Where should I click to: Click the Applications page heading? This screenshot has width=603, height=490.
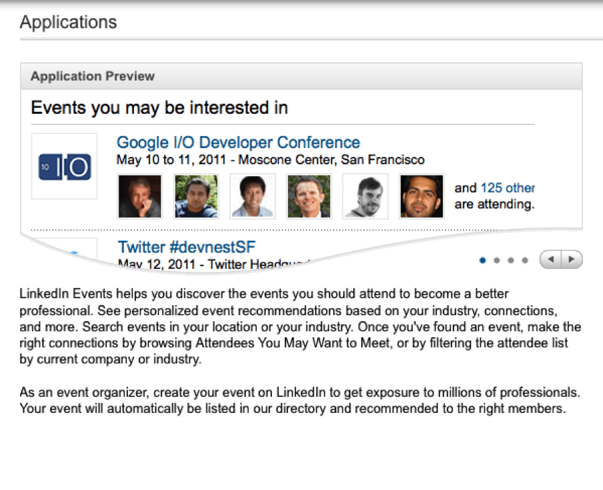point(68,22)
